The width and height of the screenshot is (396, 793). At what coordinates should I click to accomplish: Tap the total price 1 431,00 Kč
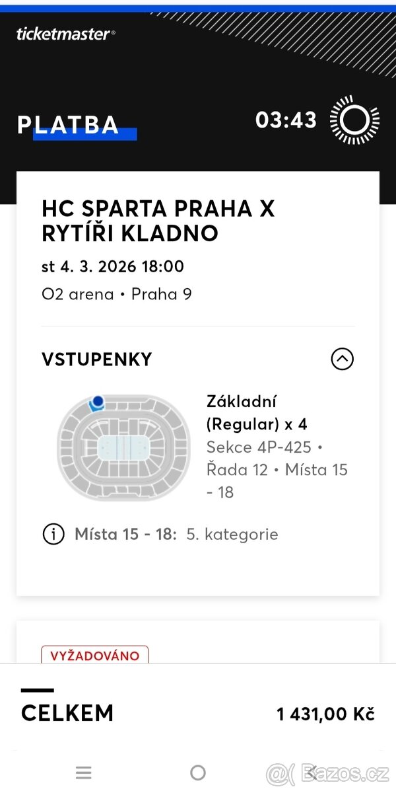325,714
